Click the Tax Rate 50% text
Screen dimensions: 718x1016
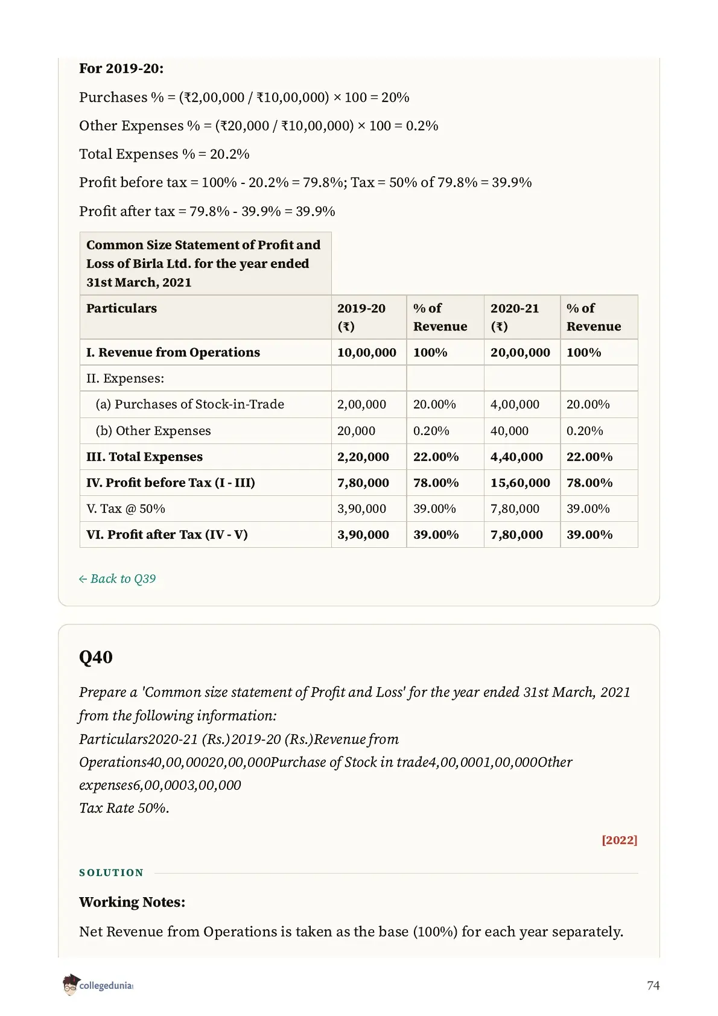coord(124,808)
